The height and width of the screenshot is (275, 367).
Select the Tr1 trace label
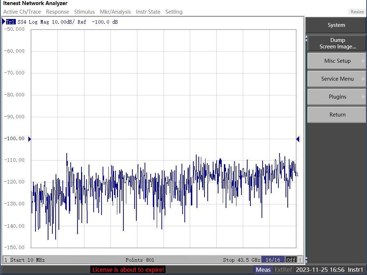(10, 22)
